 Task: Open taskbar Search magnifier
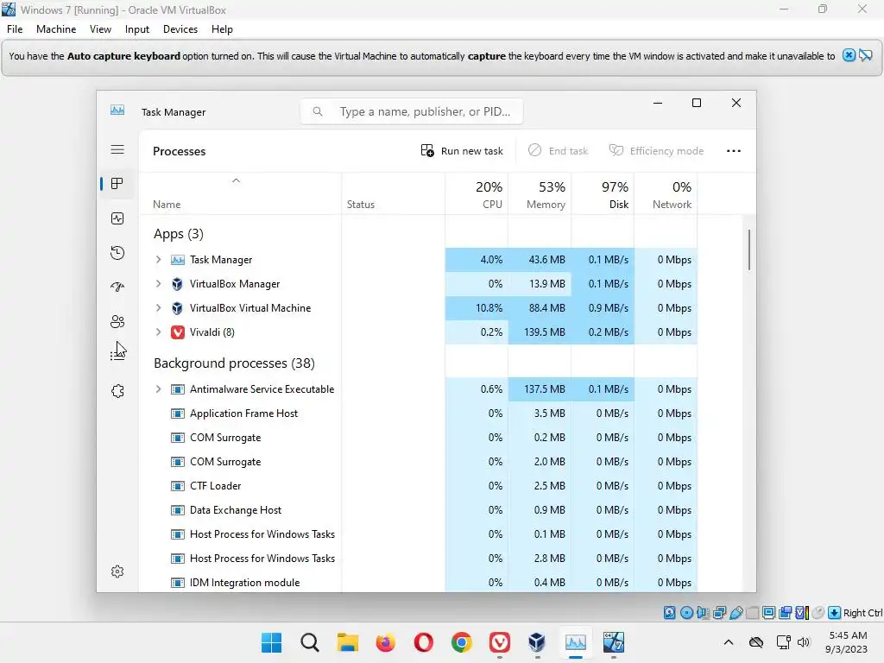pos(310,642)
